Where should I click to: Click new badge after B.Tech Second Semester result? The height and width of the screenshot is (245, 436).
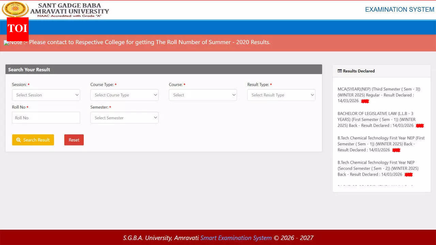coord(408,175)
